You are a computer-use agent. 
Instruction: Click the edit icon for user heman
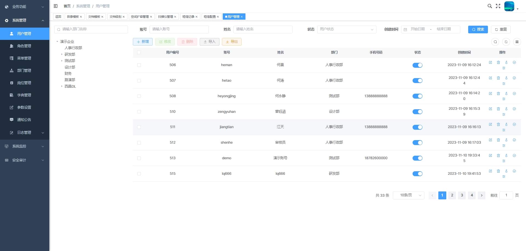point(490,63)
